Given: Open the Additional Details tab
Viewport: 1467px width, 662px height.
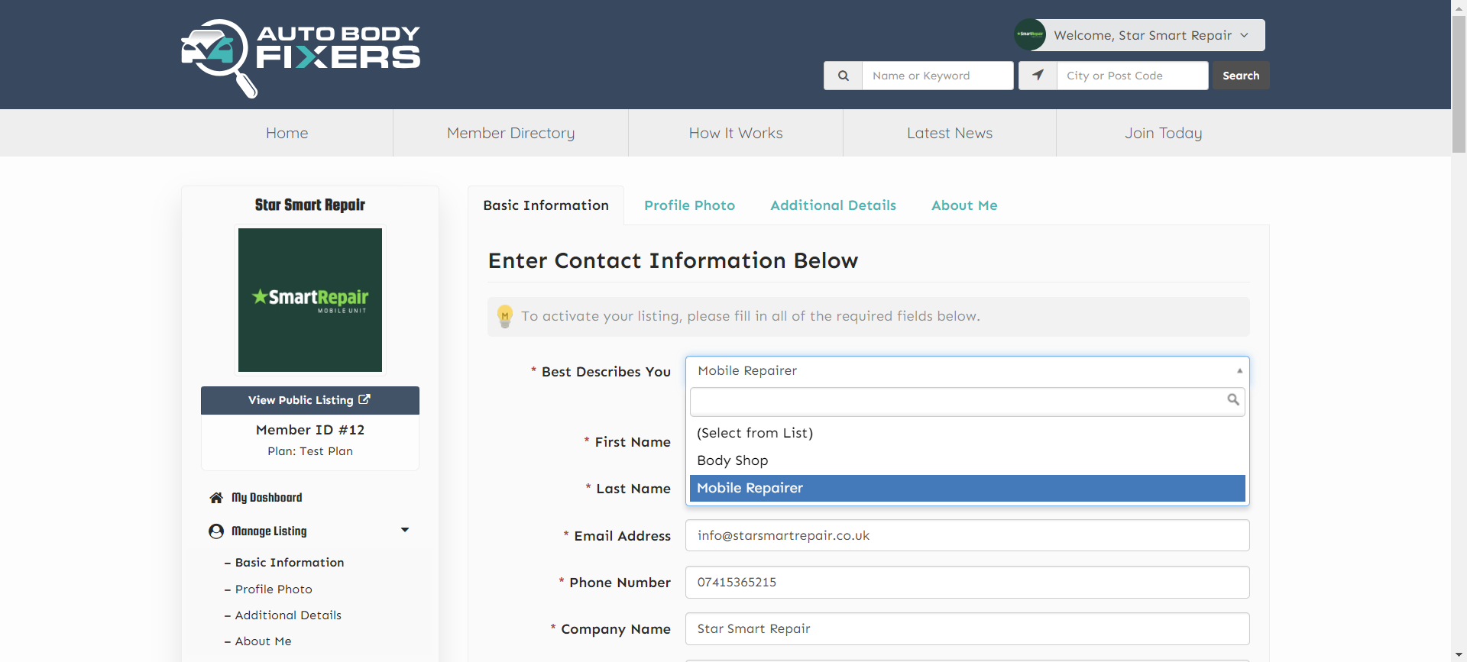Looking at the screenshot, I should (x=833, y=205).
